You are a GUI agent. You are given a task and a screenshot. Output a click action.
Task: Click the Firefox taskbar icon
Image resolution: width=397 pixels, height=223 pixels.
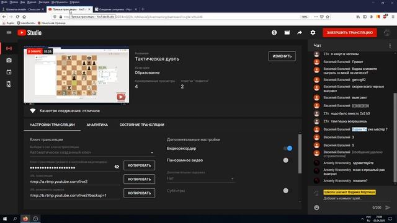25,219
